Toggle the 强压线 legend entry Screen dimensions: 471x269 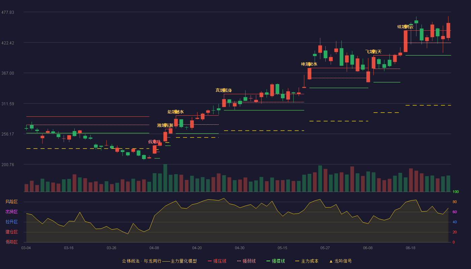click(x=217, y=261)
